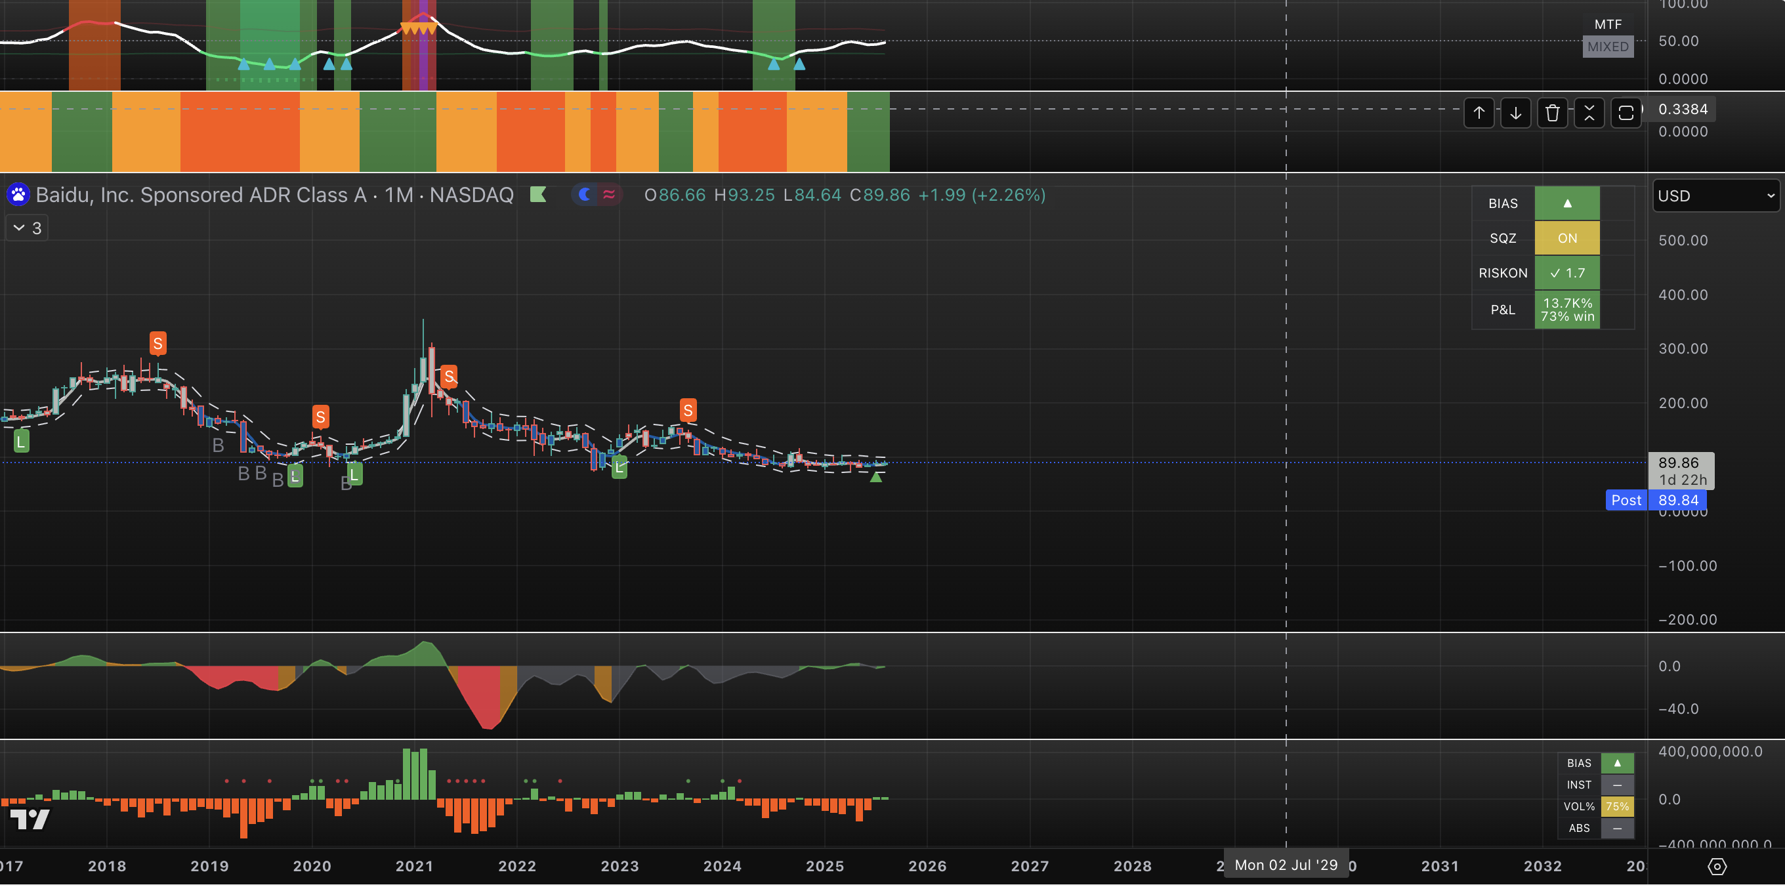
Task: Expand the collapsed indicators legend showing 3
Action: tap(27, 228)
